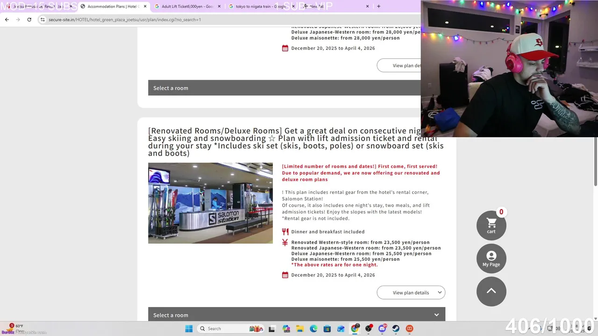Click the calendar icon beside the Salomon plan dates
Image resolution: width=598 pixels, height=336 pixels.
click(x=285, y=275)
